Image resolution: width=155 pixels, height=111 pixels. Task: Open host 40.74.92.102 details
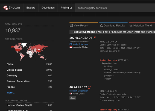click(x=78, y=87)
